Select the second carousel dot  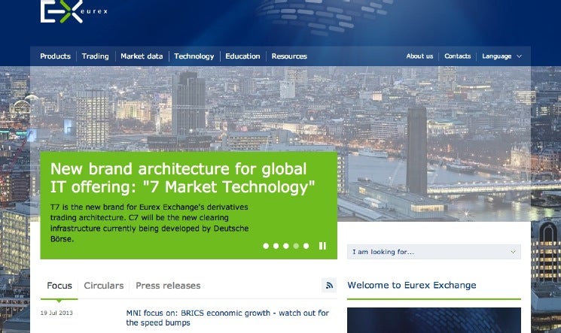point(276,246)
